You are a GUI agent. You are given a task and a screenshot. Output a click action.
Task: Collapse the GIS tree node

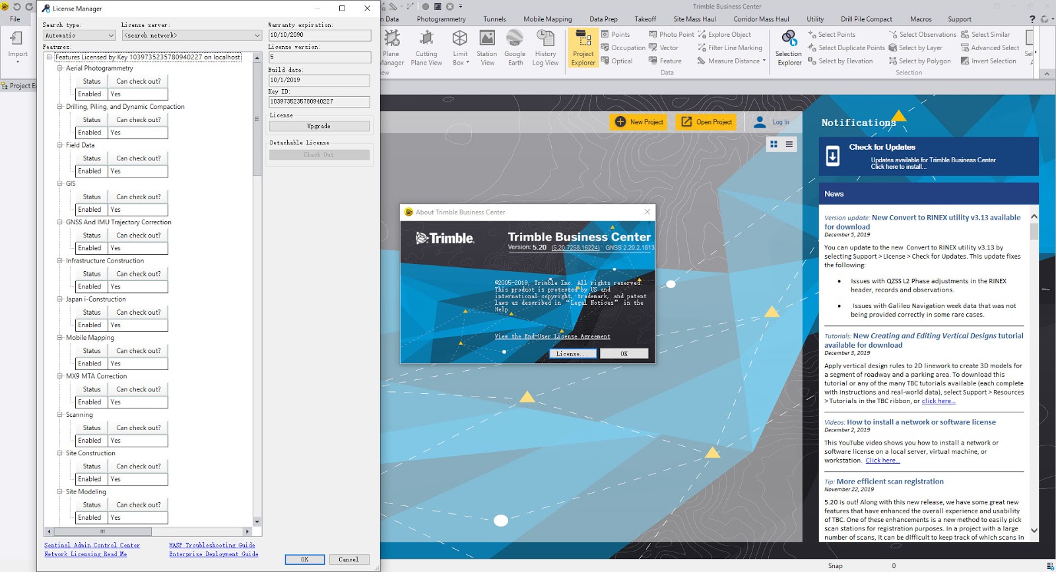[59, 183]
